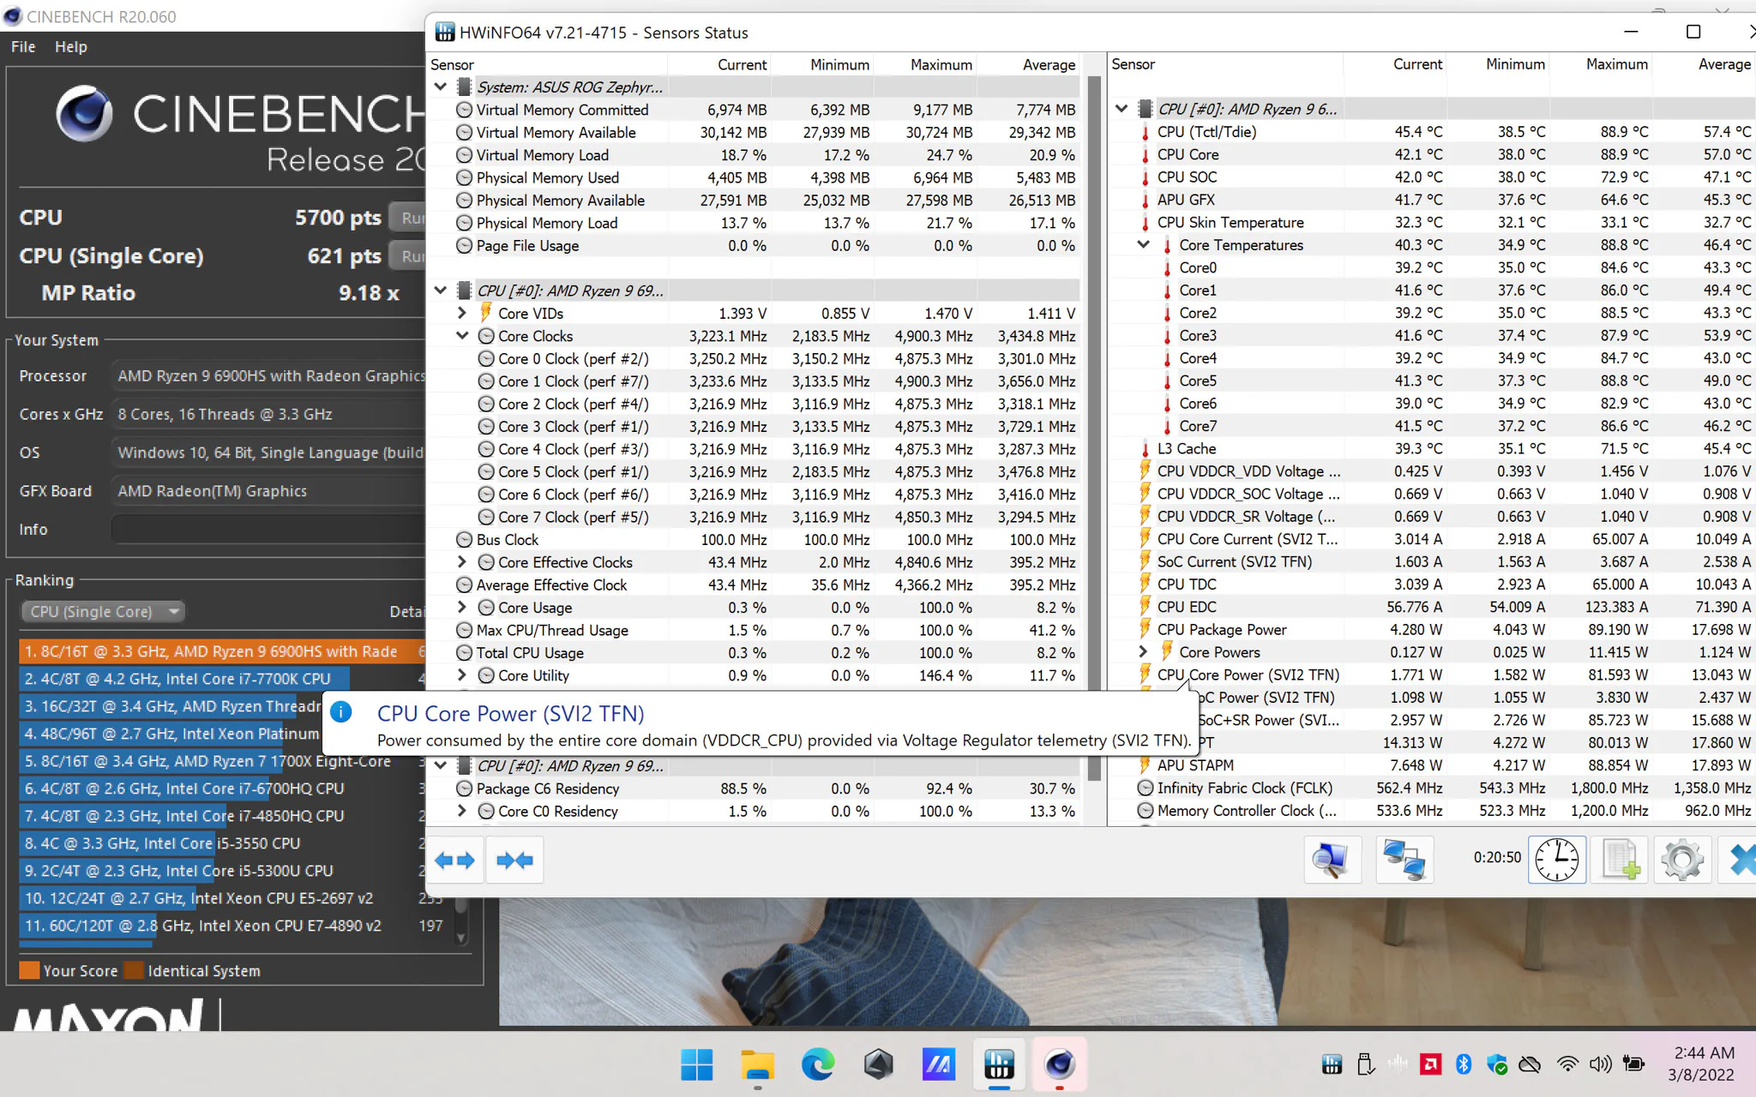Open the Windows Start menu

(x=696, y=1064)
